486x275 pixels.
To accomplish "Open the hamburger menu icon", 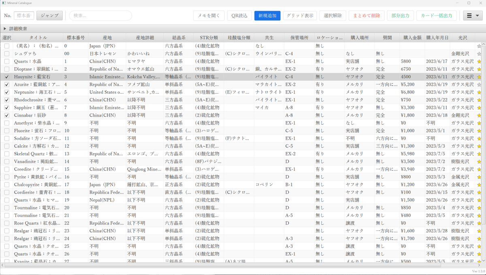I will pyautogui.click(x=470, y=15).
